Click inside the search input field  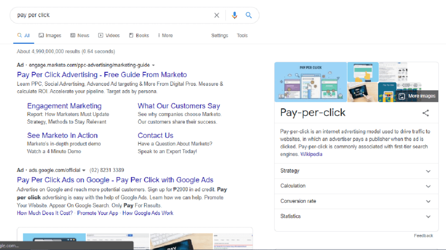coord(109,15)
